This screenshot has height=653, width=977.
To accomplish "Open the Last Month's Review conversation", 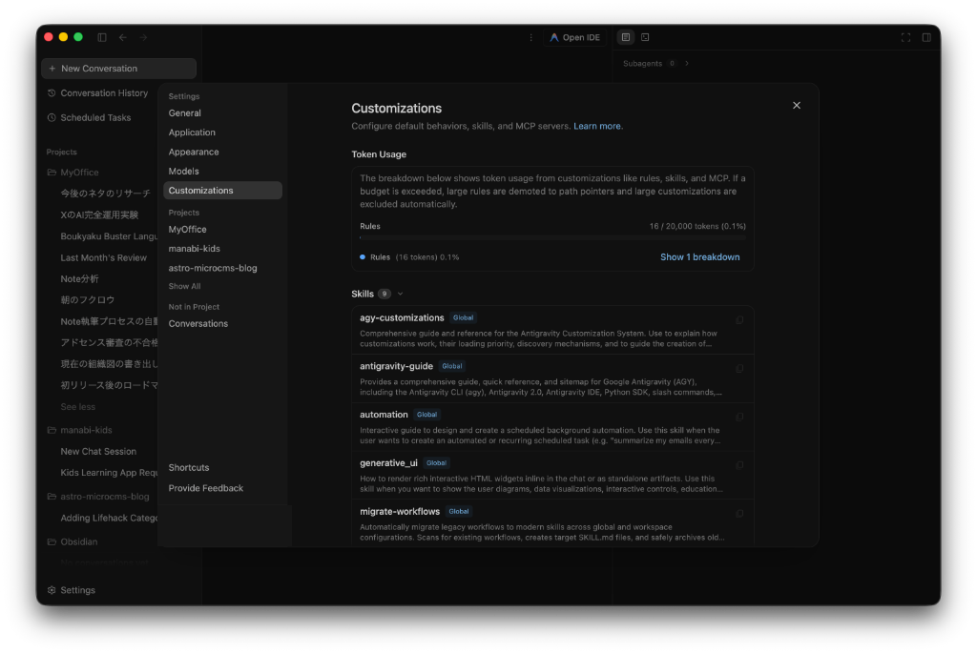I will [103, 257].
